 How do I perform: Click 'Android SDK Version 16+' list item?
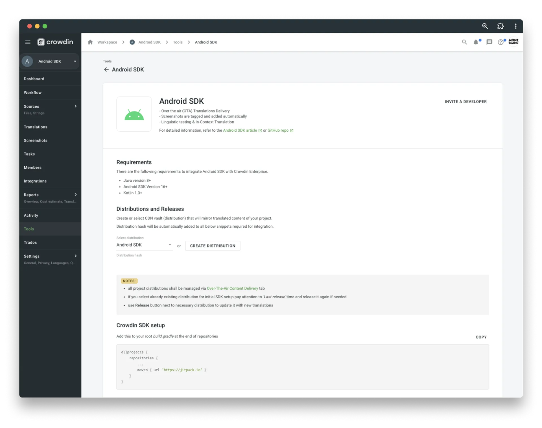(x=145, y=187)
